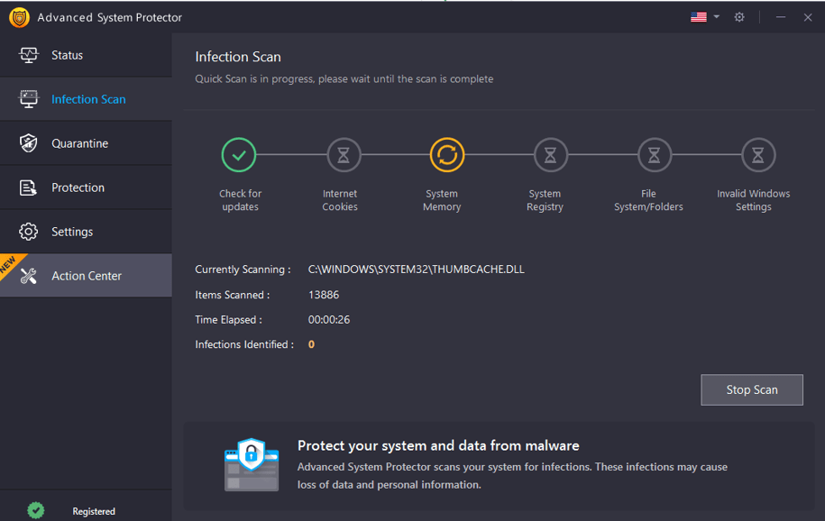Switch to the Protection tab
Viewport: 825px width, 521px height.
86,187
